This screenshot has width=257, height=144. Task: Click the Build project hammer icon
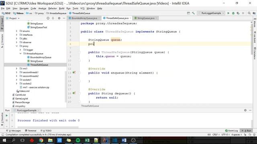pyautogui.click(x=194, y=13)
